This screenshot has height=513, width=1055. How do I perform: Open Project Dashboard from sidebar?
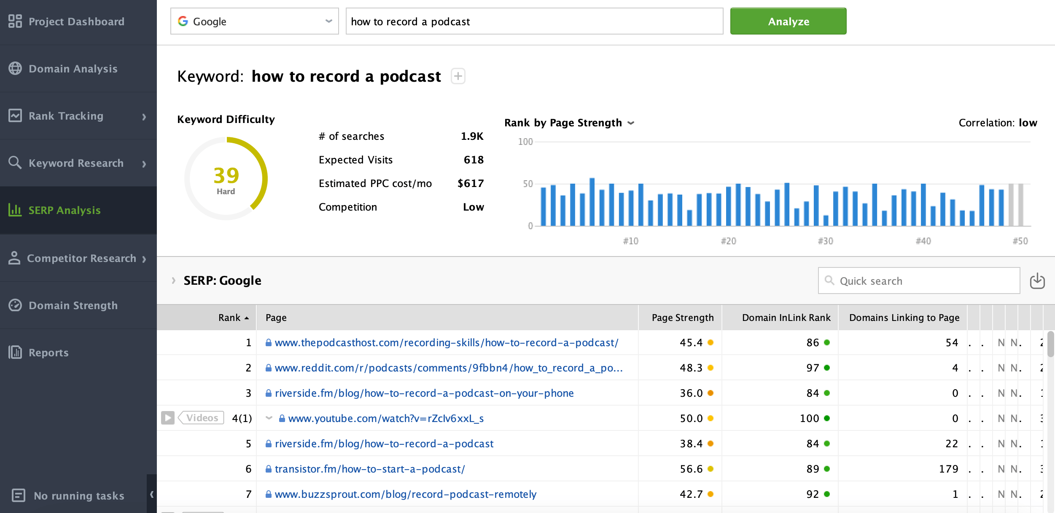(78, 21)
